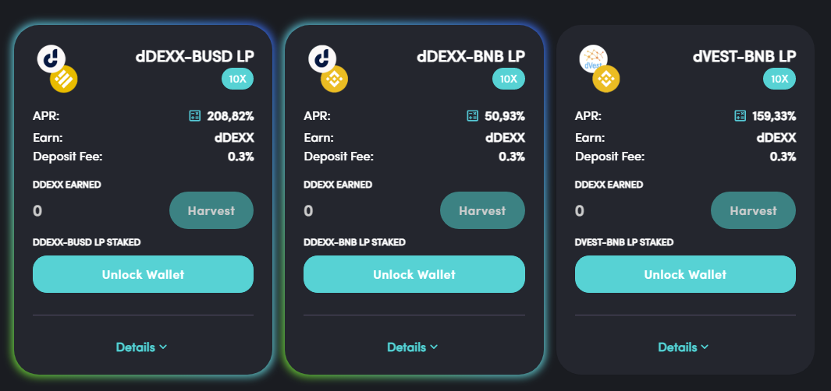Expand Details on the dVEST-BNB LP card
The height and width of the screenshot is (391, 831).
(684, 347)
